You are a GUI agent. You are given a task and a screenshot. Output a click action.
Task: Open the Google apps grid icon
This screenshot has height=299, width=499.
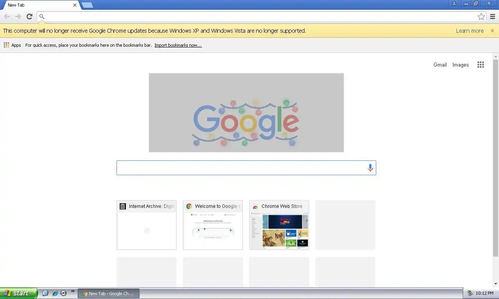[481, 65]
